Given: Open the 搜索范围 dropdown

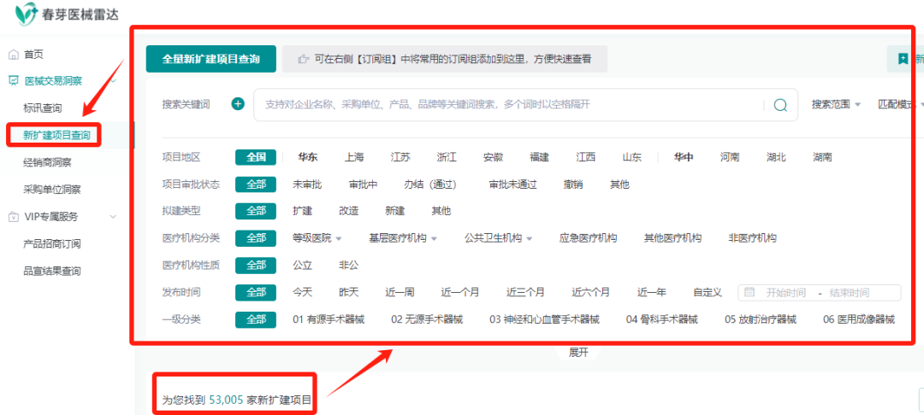Looking at the screenshot, I should pos(836,104).
